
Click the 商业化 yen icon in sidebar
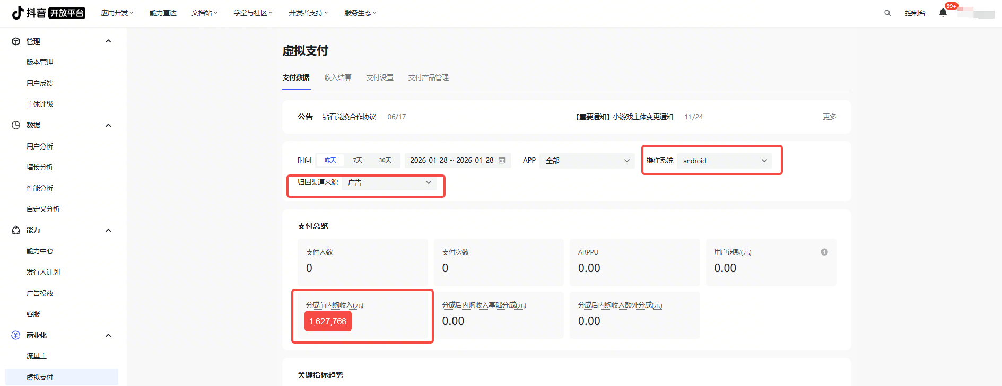pos(16,335)
